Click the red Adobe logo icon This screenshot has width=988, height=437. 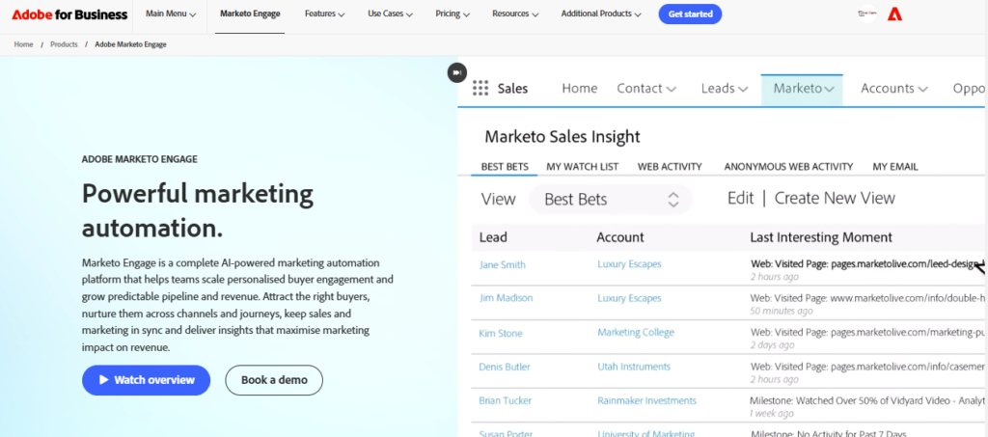[894, 14]
